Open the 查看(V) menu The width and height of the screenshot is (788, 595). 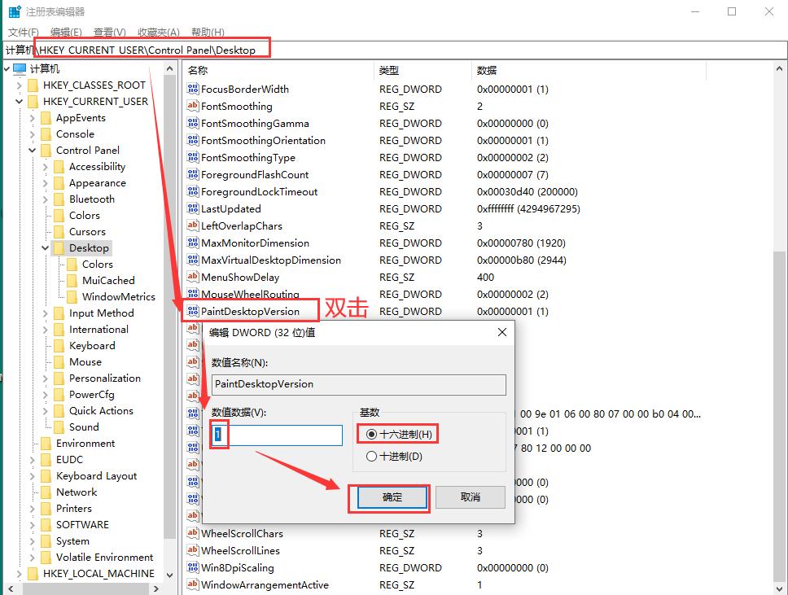tap(110, 33)
